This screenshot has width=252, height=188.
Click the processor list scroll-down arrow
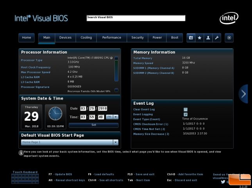tap(116, 90)
